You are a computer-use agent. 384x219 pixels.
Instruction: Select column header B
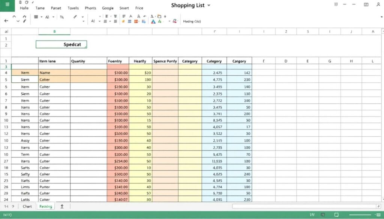point(54,31)
